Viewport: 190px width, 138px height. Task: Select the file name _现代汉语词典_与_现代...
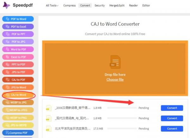(72, 118)
